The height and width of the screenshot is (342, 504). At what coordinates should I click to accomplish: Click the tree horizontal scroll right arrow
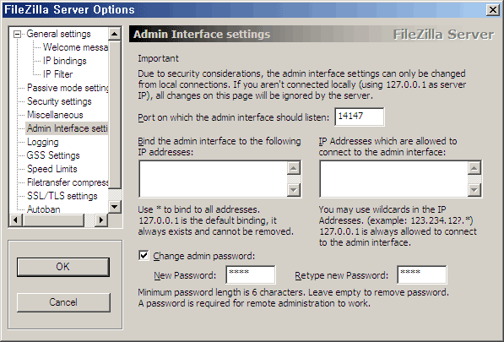click(x=101, y=220)
